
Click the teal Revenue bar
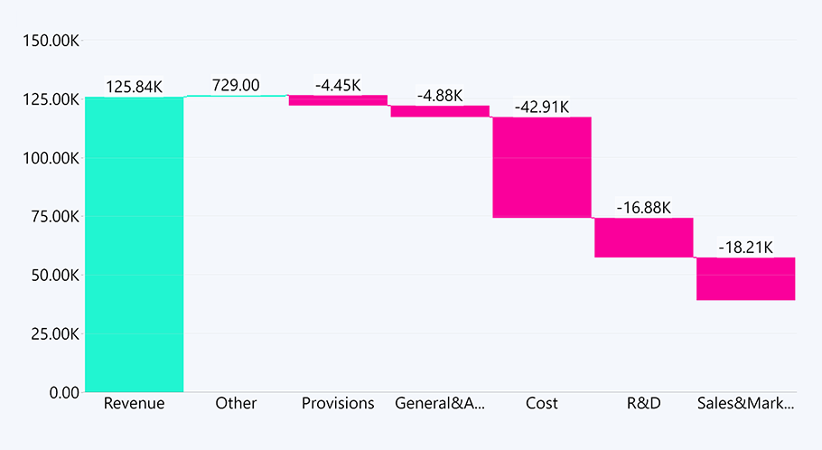[134, 244]
